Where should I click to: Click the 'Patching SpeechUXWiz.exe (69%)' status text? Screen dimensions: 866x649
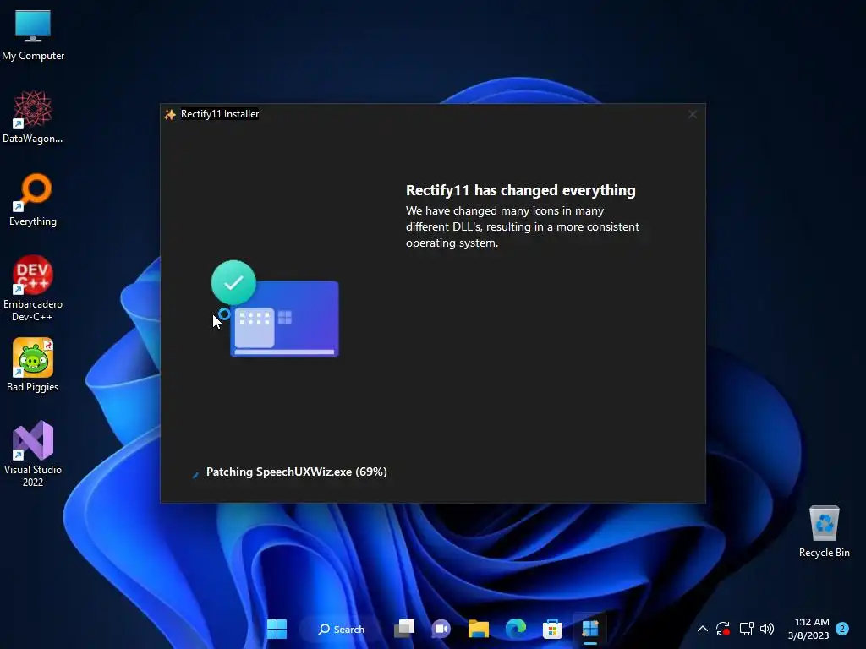[297, 472]
